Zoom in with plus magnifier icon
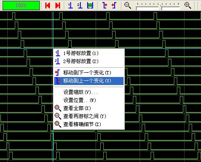Image resolution: width=201 pixels, height=162 pixels. coord(188,5)
